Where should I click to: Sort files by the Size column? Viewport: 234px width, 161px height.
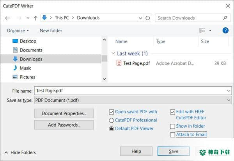[x=205, y=41]
